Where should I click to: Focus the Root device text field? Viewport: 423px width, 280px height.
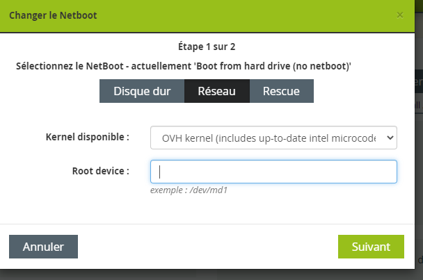tap(273, 172)
